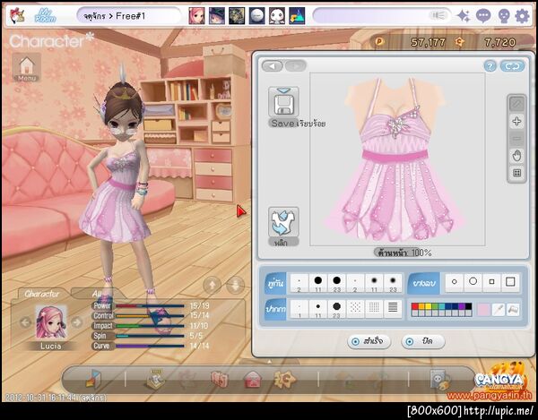Click the up arrow round button above stats

point(212,285)
